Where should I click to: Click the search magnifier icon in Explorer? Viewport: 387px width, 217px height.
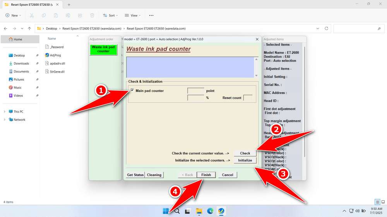(x=379, y=29)
